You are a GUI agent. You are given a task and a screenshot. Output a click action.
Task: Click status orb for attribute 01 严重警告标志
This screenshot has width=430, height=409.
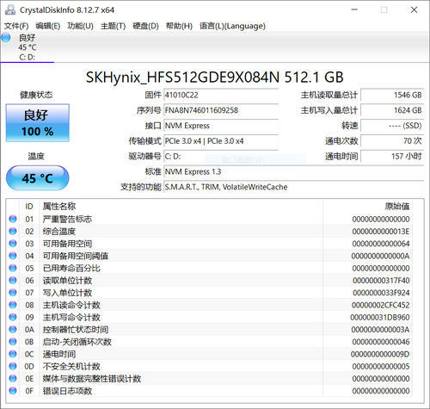point(13,219)
